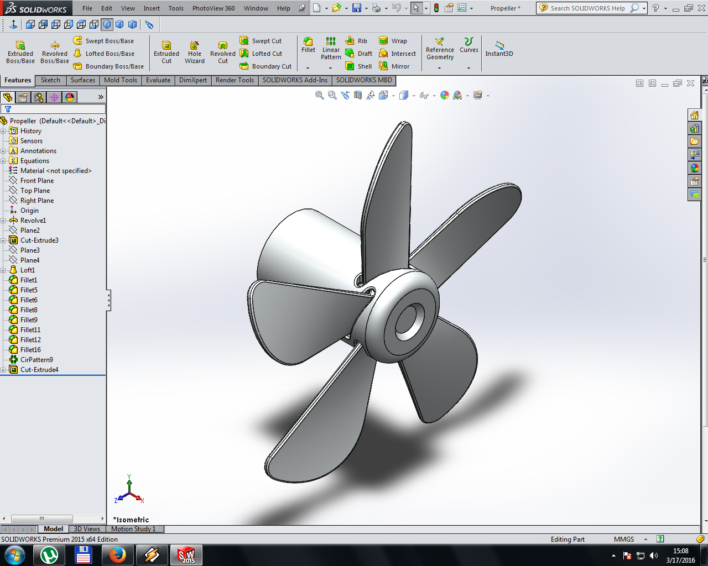Click the Section View icon

[x=357, y=95]
